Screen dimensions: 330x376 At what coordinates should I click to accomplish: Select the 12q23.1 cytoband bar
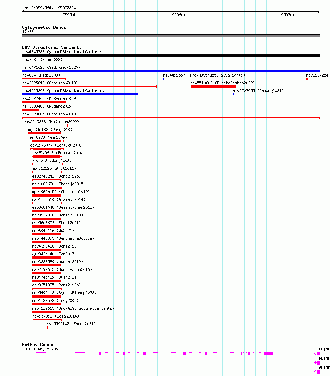(171, 36)
